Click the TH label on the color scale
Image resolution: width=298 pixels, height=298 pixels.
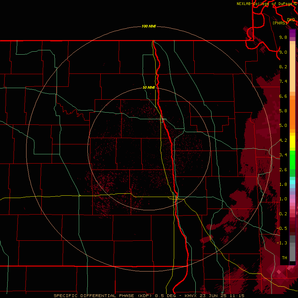tap(284, 258)
